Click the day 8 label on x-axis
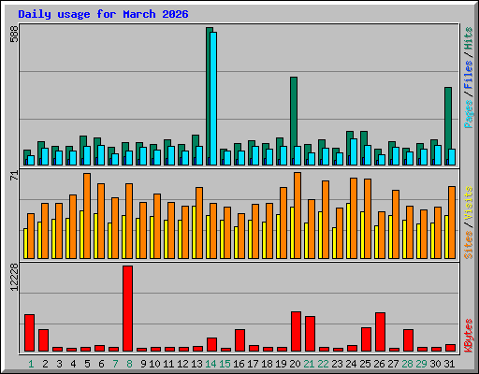479x374 pixels. pos(129,364)
